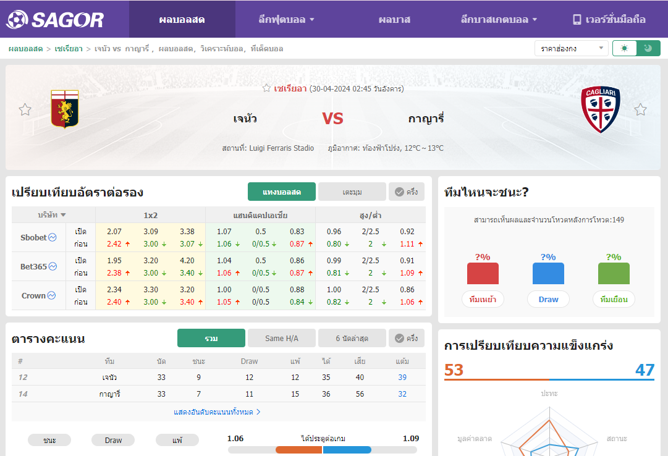The image size is (668, 456).
Task: Select the รวม standings tab
Action: pyautogui.click(x=211, y=339)
